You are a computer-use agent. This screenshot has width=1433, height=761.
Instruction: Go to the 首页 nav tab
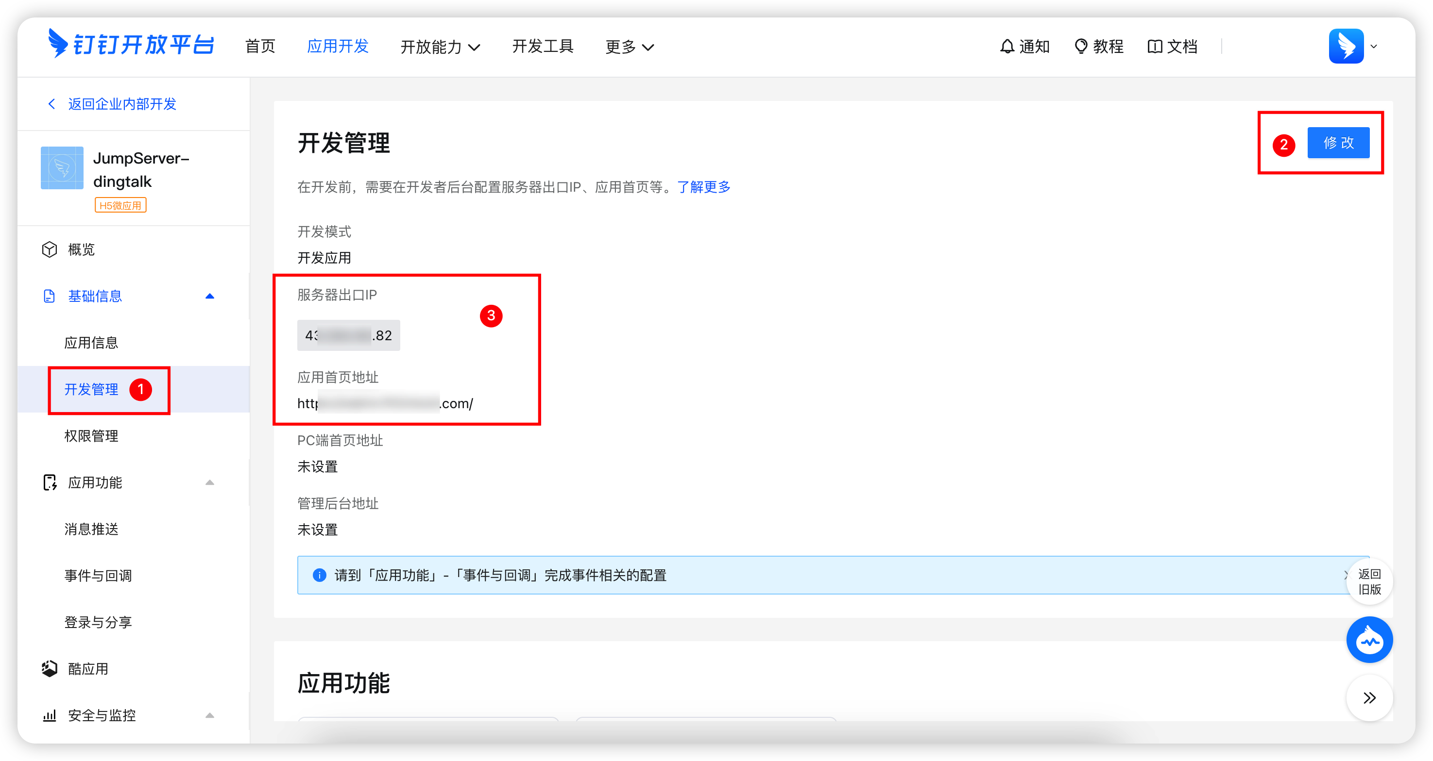click(x=260, y=46)
